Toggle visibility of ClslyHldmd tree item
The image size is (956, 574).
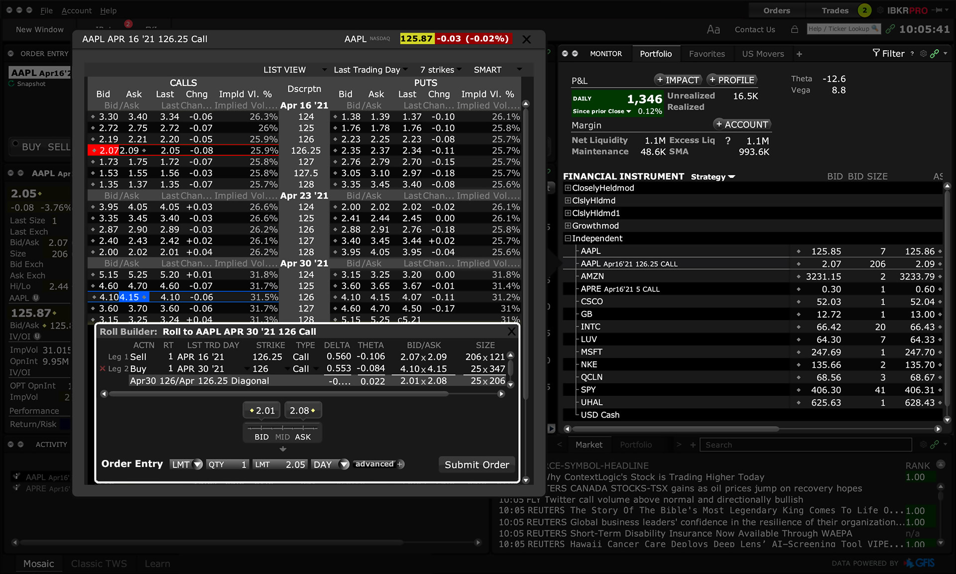pyautogui.click(x=567, y=201)
